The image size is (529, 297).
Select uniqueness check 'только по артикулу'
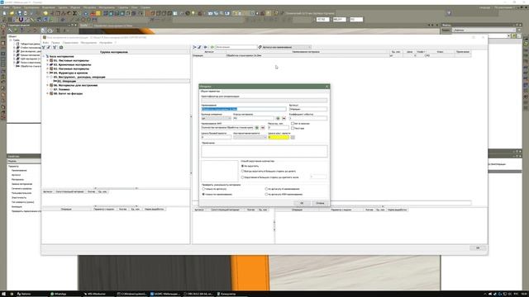[x=203, y=189]
